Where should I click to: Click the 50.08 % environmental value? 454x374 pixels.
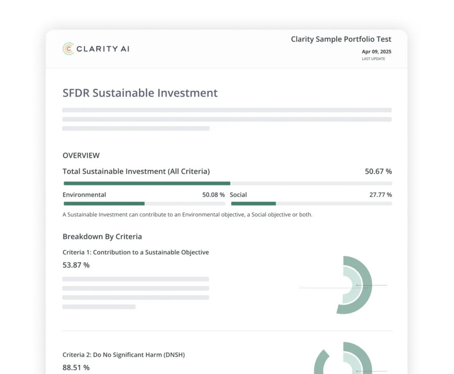213,195
